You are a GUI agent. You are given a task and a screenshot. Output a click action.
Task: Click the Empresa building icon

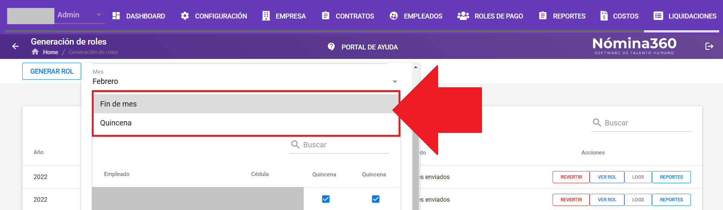[x=266, y=16]
